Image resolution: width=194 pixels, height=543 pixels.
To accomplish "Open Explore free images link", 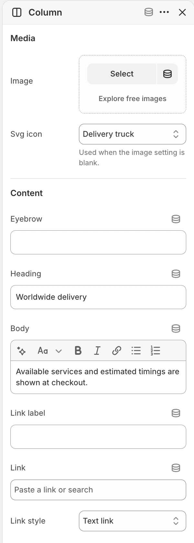I will click(x=133, y=99).
